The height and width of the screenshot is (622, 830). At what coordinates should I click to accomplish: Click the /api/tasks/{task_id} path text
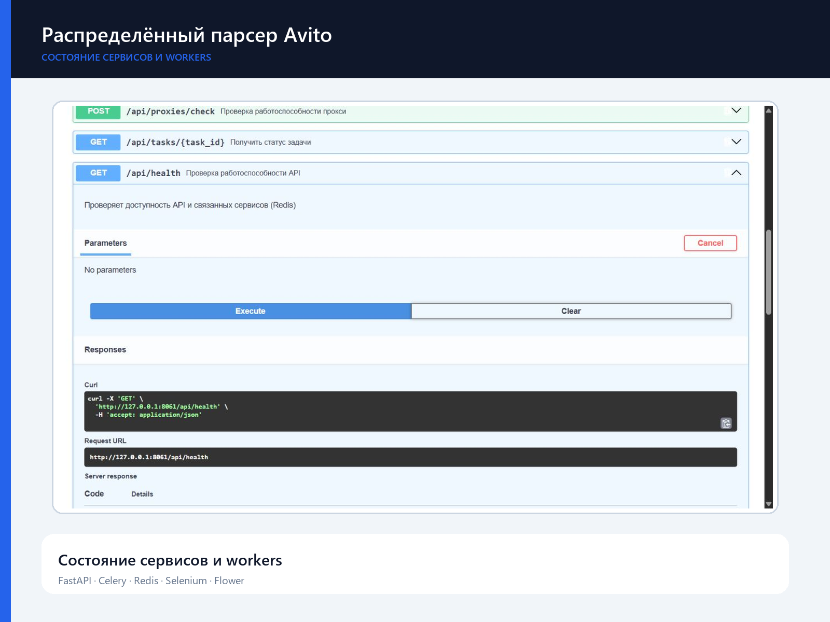(x=175, y=142)
